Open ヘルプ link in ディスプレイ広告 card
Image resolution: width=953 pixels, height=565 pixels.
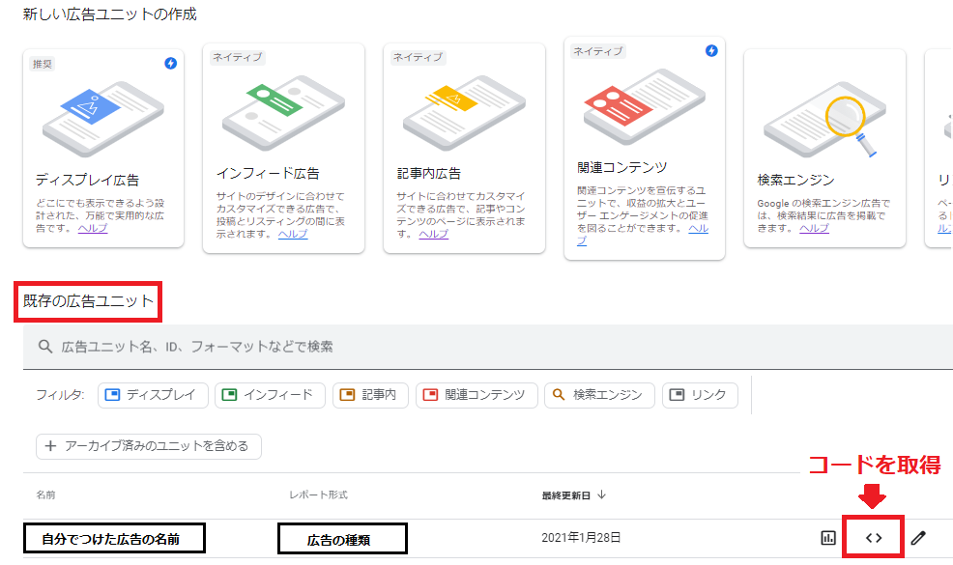pos(93,229)
